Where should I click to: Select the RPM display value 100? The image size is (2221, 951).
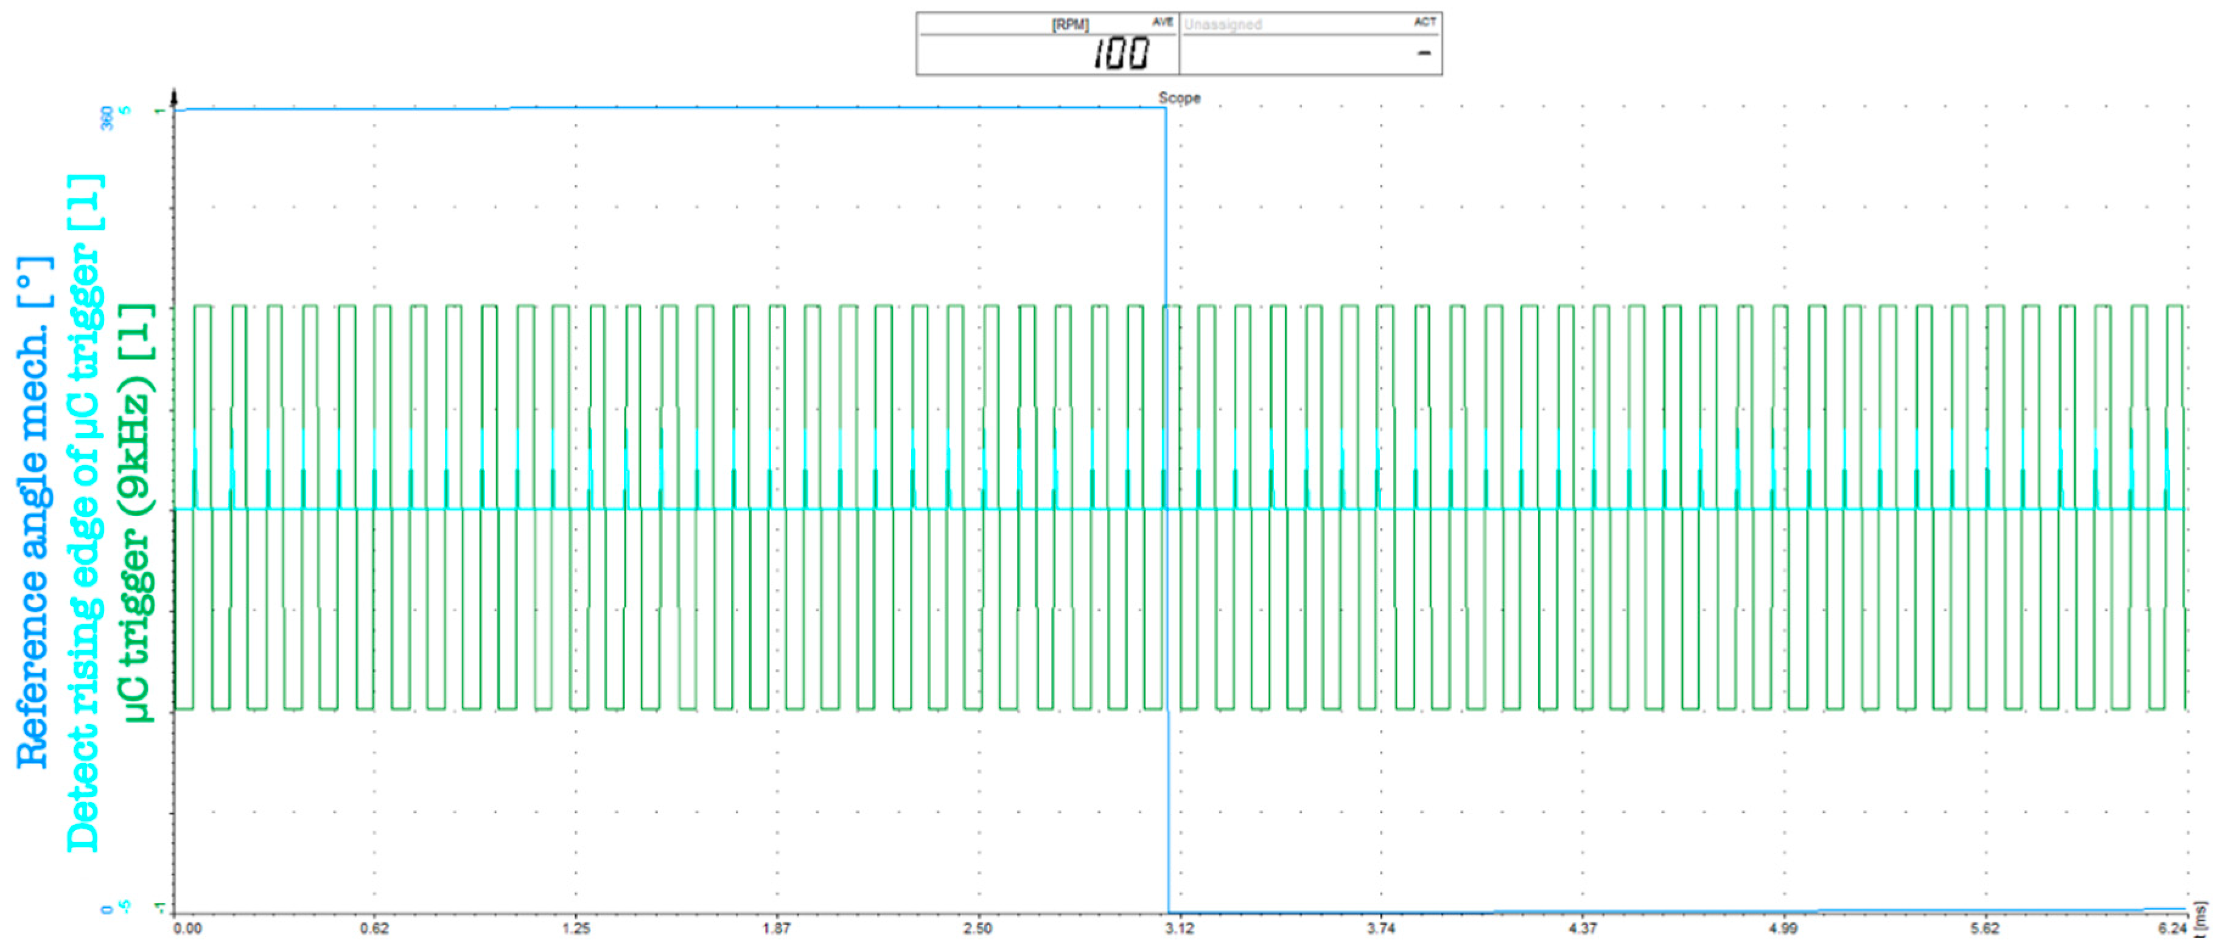pyautogui.click(x=1122, y=54)
